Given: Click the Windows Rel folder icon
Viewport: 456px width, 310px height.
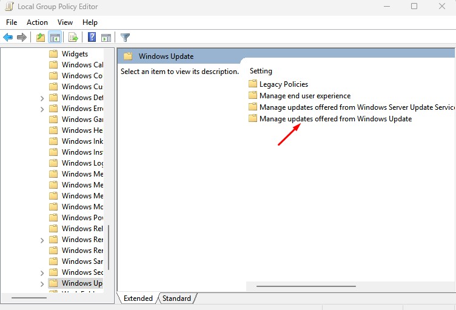Looking at the screenshot, I should pyautogui.click(x=53, y=229).
